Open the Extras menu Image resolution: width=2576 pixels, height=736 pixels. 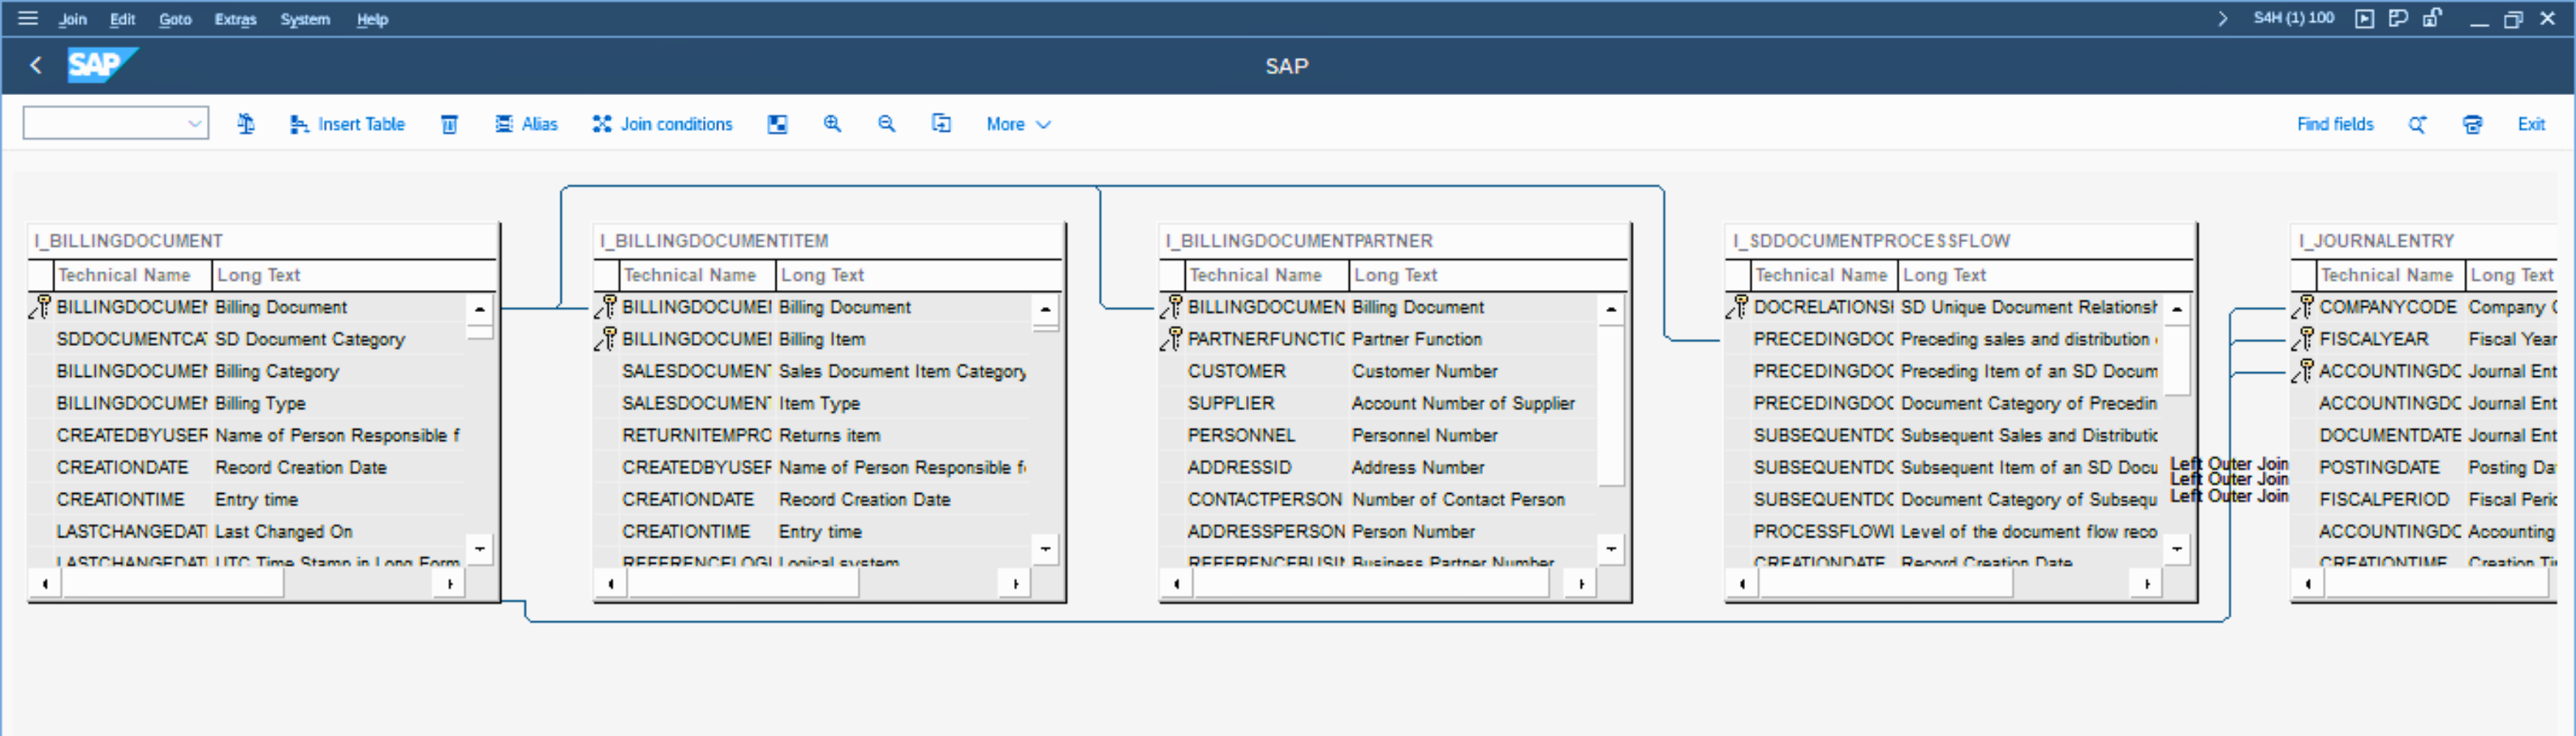pyautogui.click(x=235, y=19)
